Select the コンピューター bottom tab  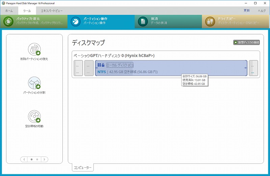pos(83,168)
